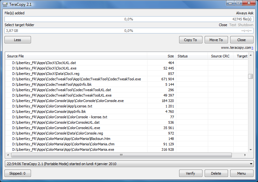Click the horizontal scrollbar thumb
258x182 pixels.
pyautogui.click(x=121, y=155)
